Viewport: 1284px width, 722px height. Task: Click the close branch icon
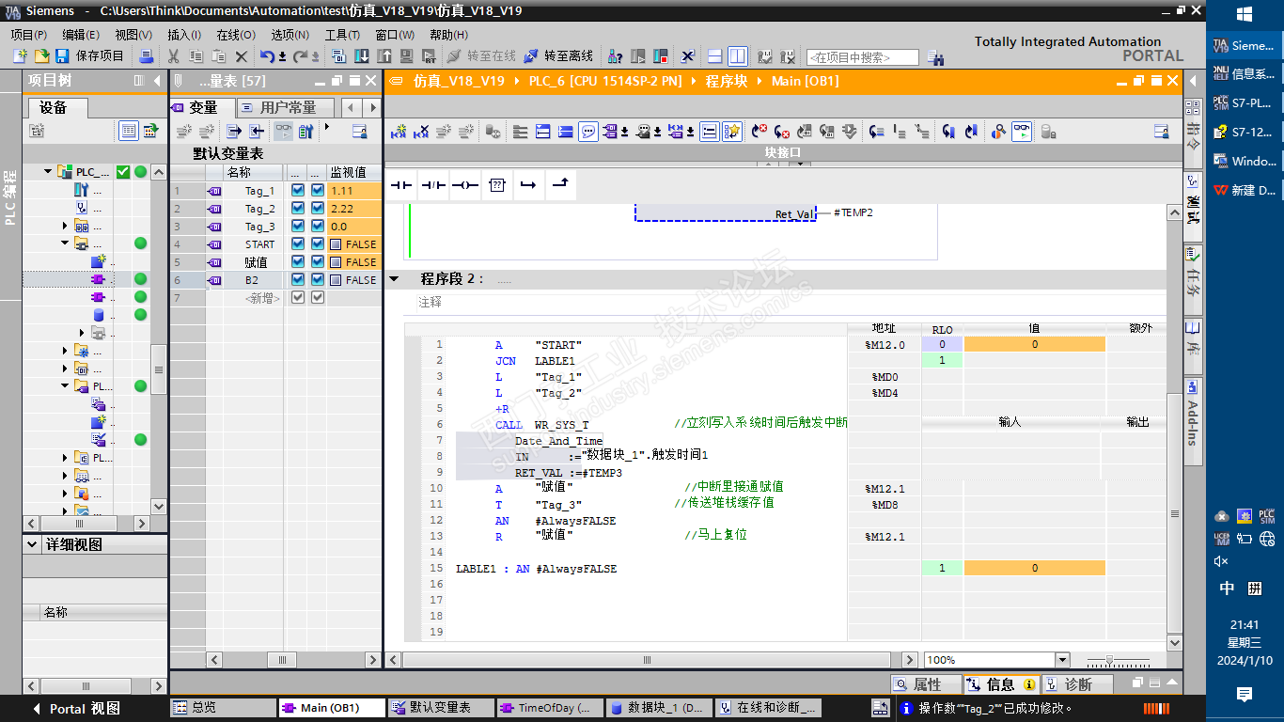[560, 185]
